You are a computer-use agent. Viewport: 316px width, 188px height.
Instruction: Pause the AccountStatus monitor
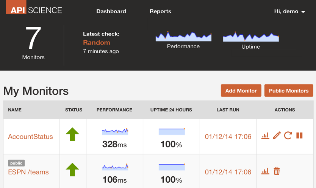click(x=299, y=136)
